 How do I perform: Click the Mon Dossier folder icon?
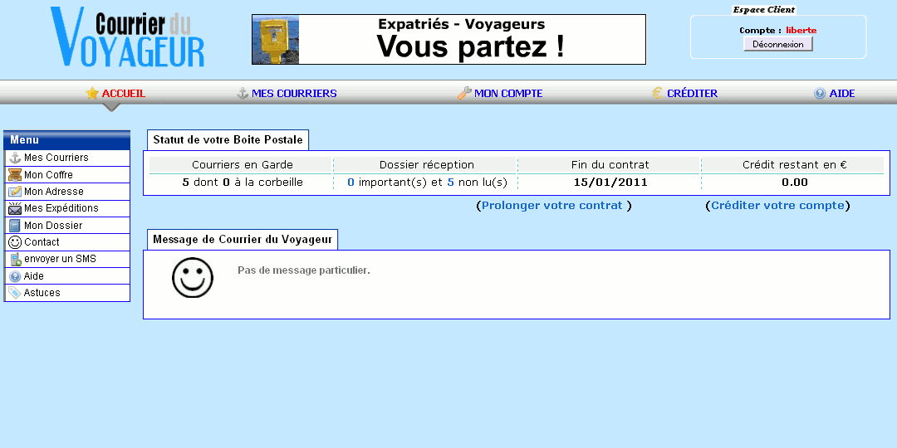coord(14,226)
